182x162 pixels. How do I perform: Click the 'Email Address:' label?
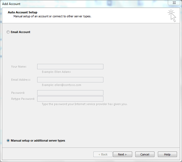21,80
